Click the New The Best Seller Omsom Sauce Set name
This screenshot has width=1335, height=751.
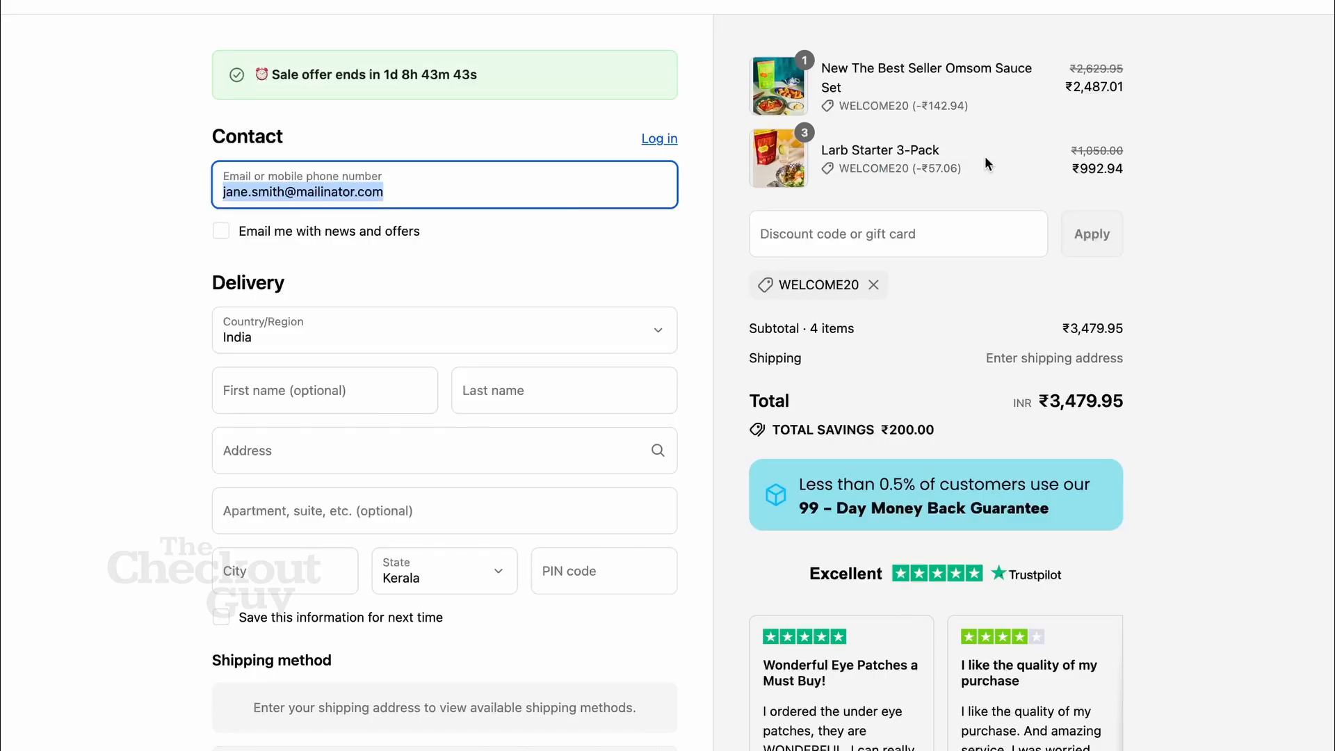(x=926, y=78)
